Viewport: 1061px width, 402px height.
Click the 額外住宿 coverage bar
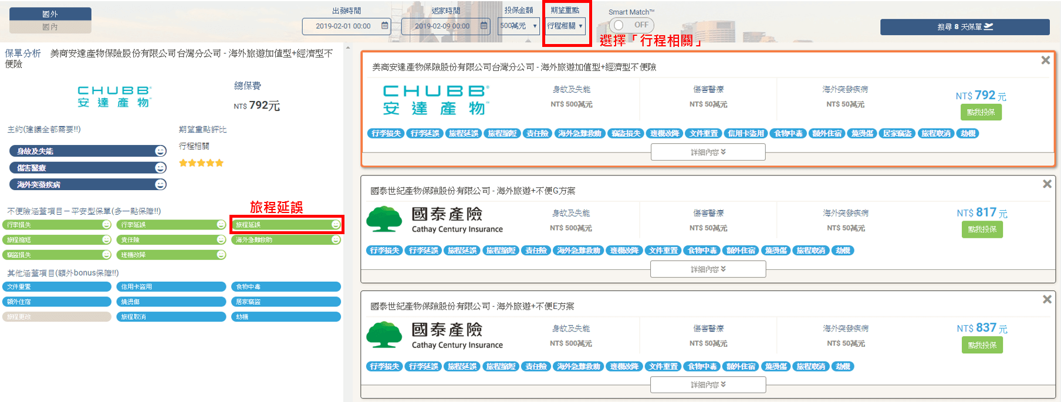tap(57, 302)
